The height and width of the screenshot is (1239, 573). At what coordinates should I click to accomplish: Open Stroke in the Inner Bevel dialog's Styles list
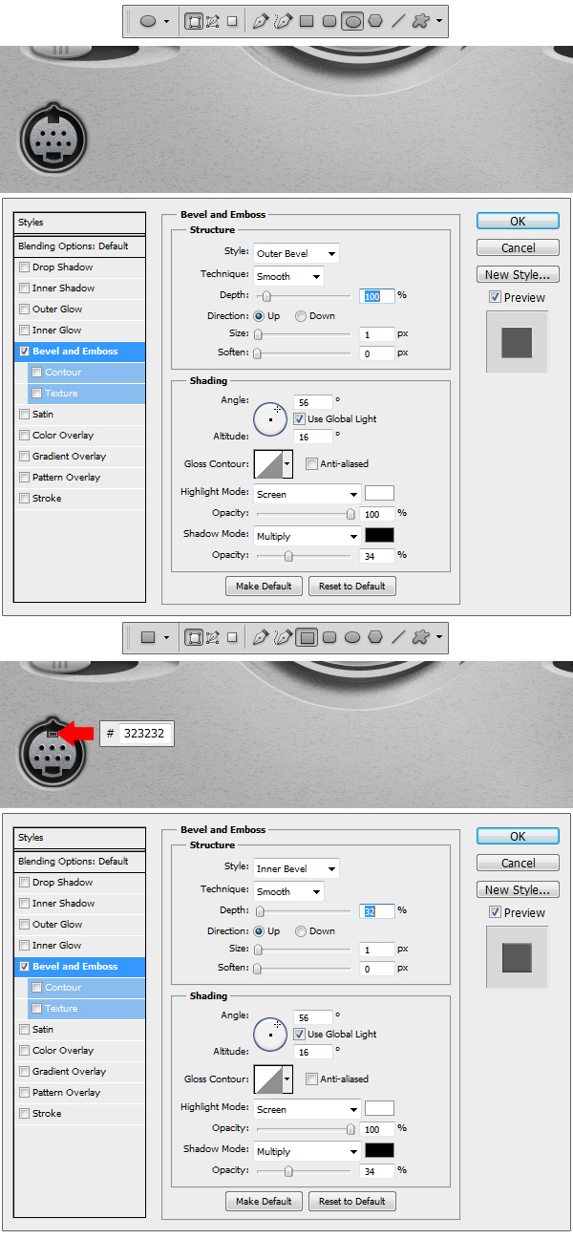[x=47, y=1114]
